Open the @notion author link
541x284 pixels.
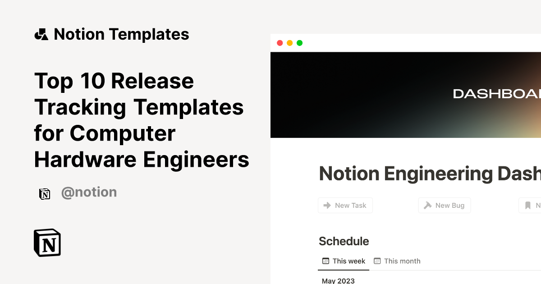point(89,192)
